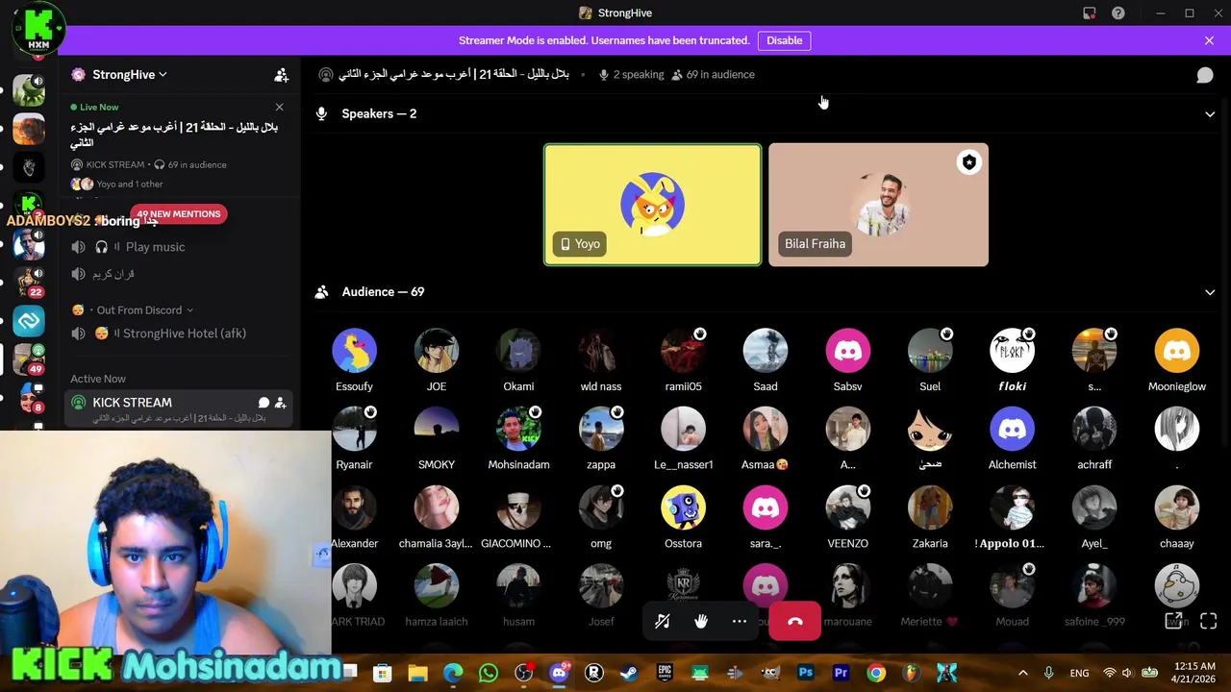
Task: Click the moderator badge on Bilal Fraiha tile
Action: coord(968,162)
